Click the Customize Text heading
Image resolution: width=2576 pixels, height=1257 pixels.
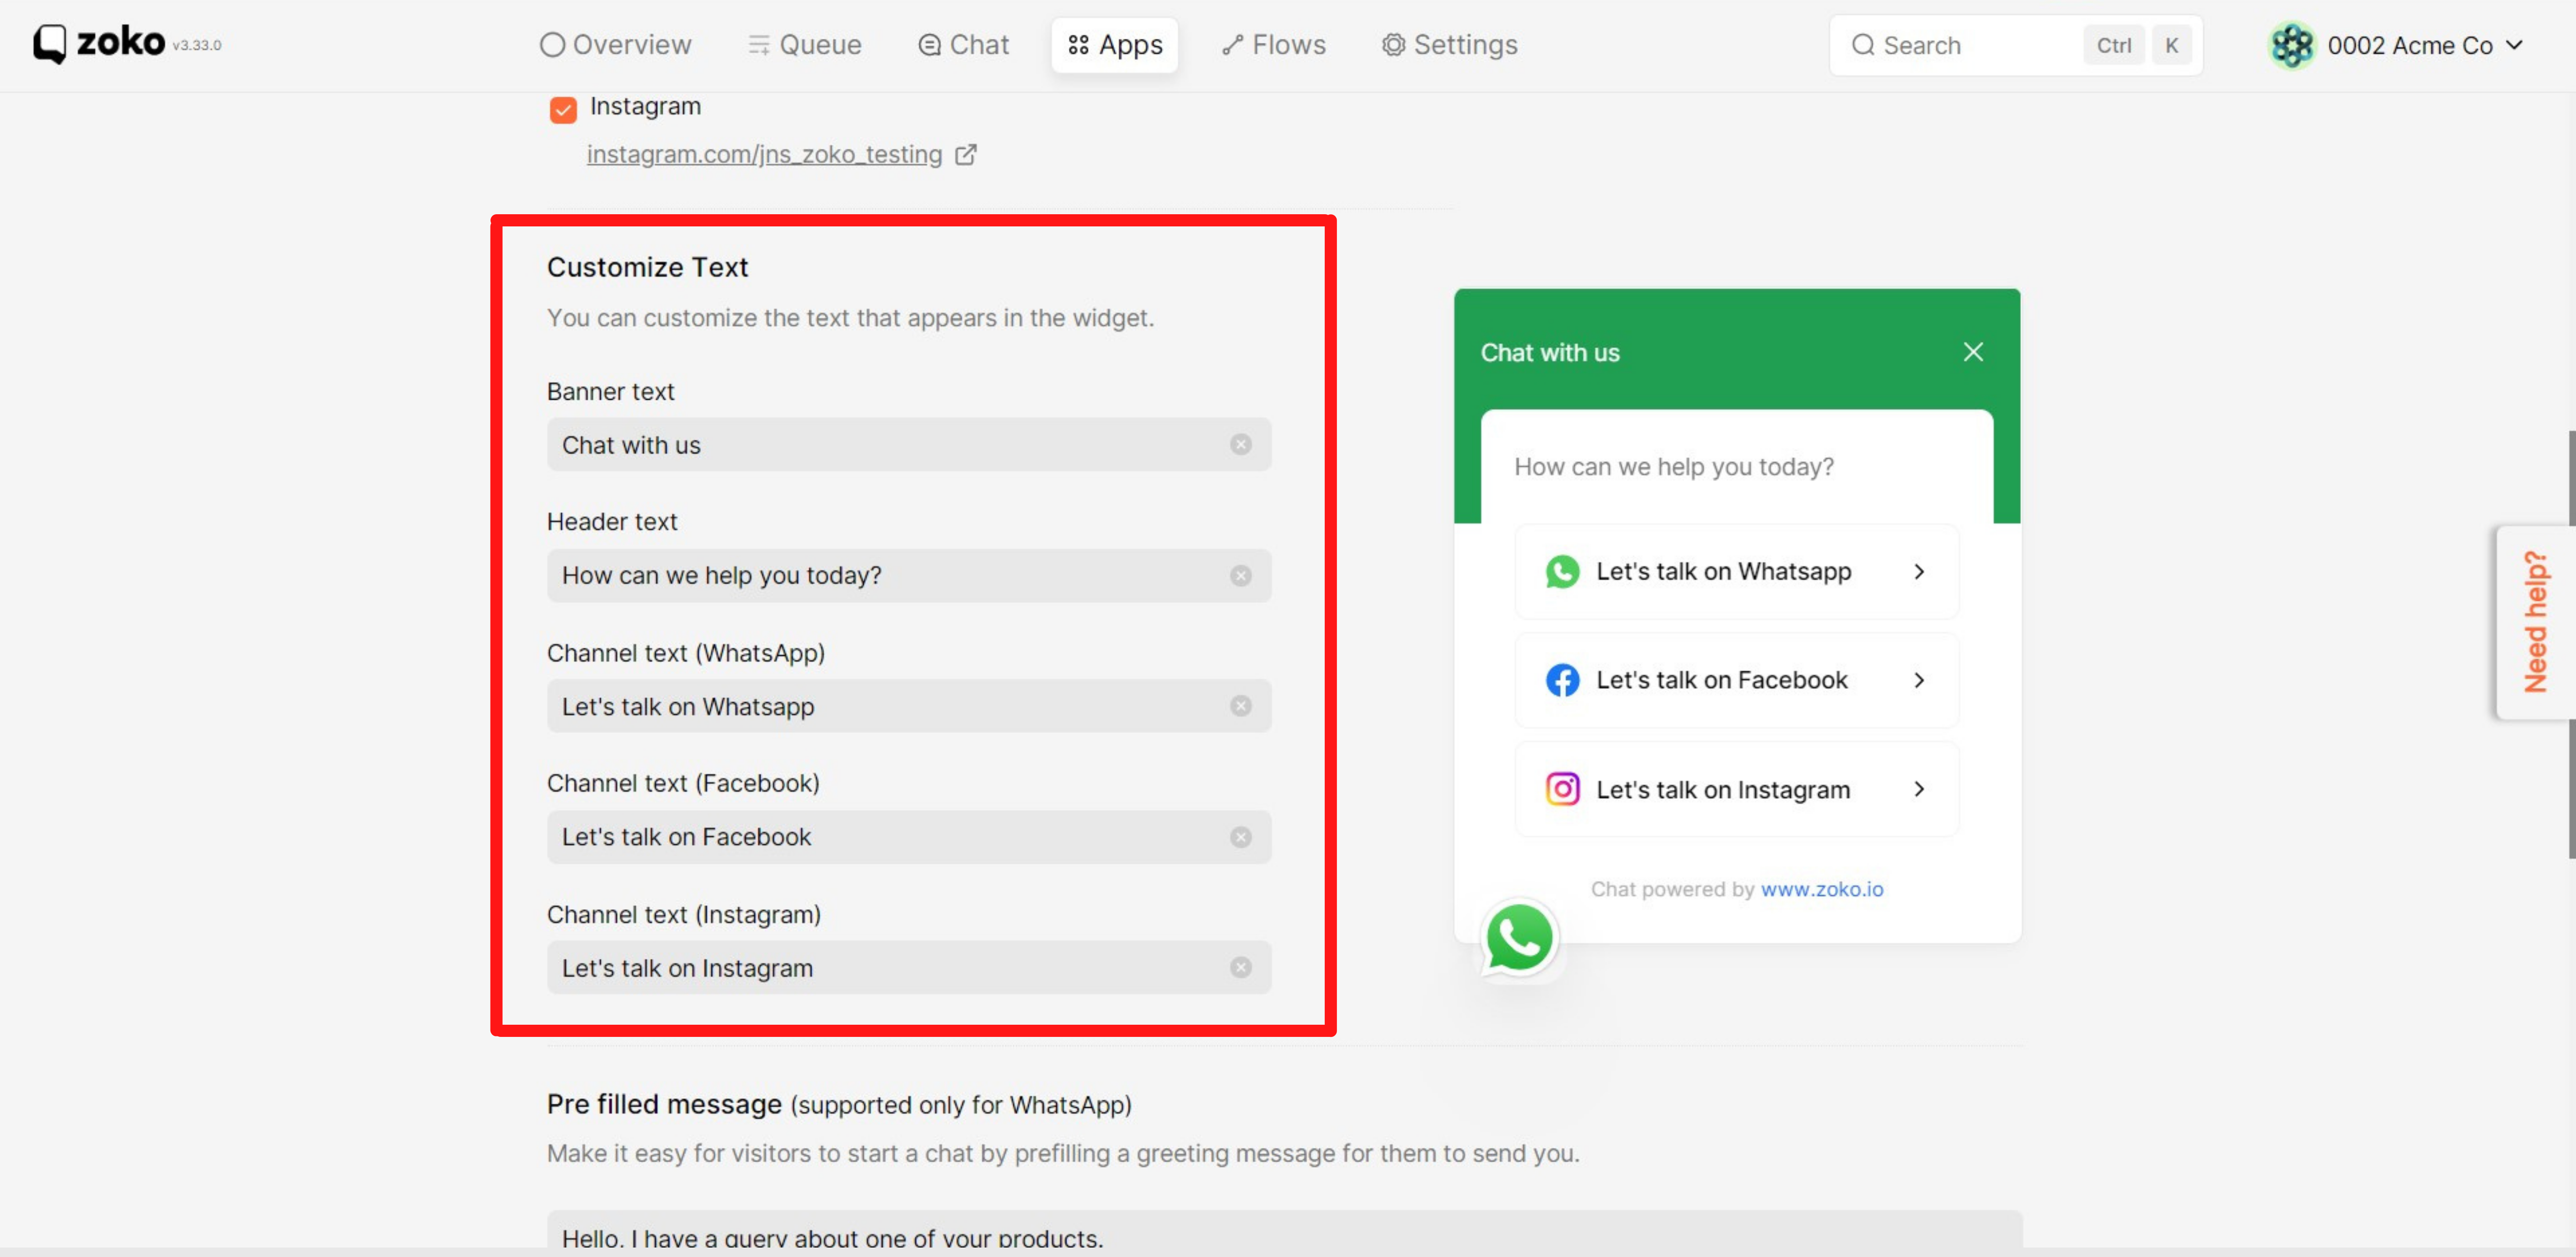pyautogui.click(x=647, y=267)
